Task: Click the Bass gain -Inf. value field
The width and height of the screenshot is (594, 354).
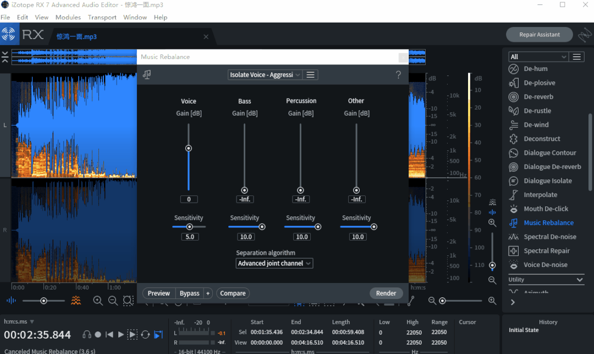Action: coord(245,199)
